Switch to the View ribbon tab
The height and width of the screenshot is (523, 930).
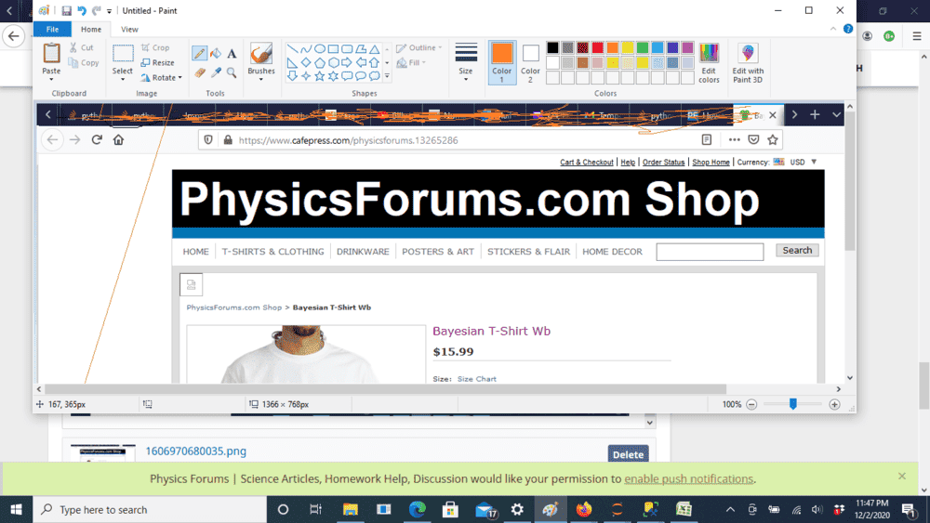129,29
